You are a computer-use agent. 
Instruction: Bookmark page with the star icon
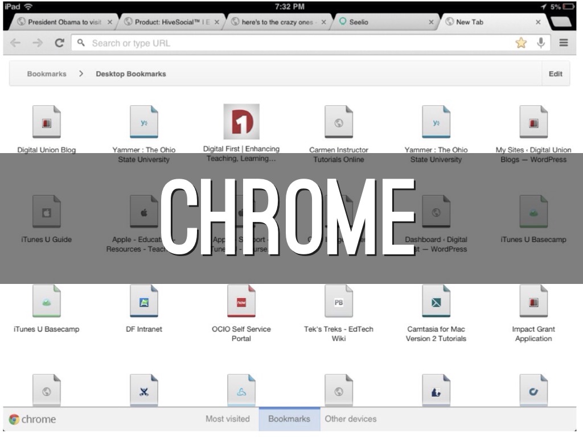(x=521, y=43)
